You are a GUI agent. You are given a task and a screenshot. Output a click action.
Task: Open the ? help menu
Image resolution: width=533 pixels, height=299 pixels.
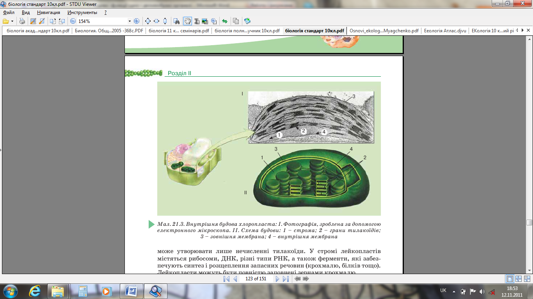(105, 12)
